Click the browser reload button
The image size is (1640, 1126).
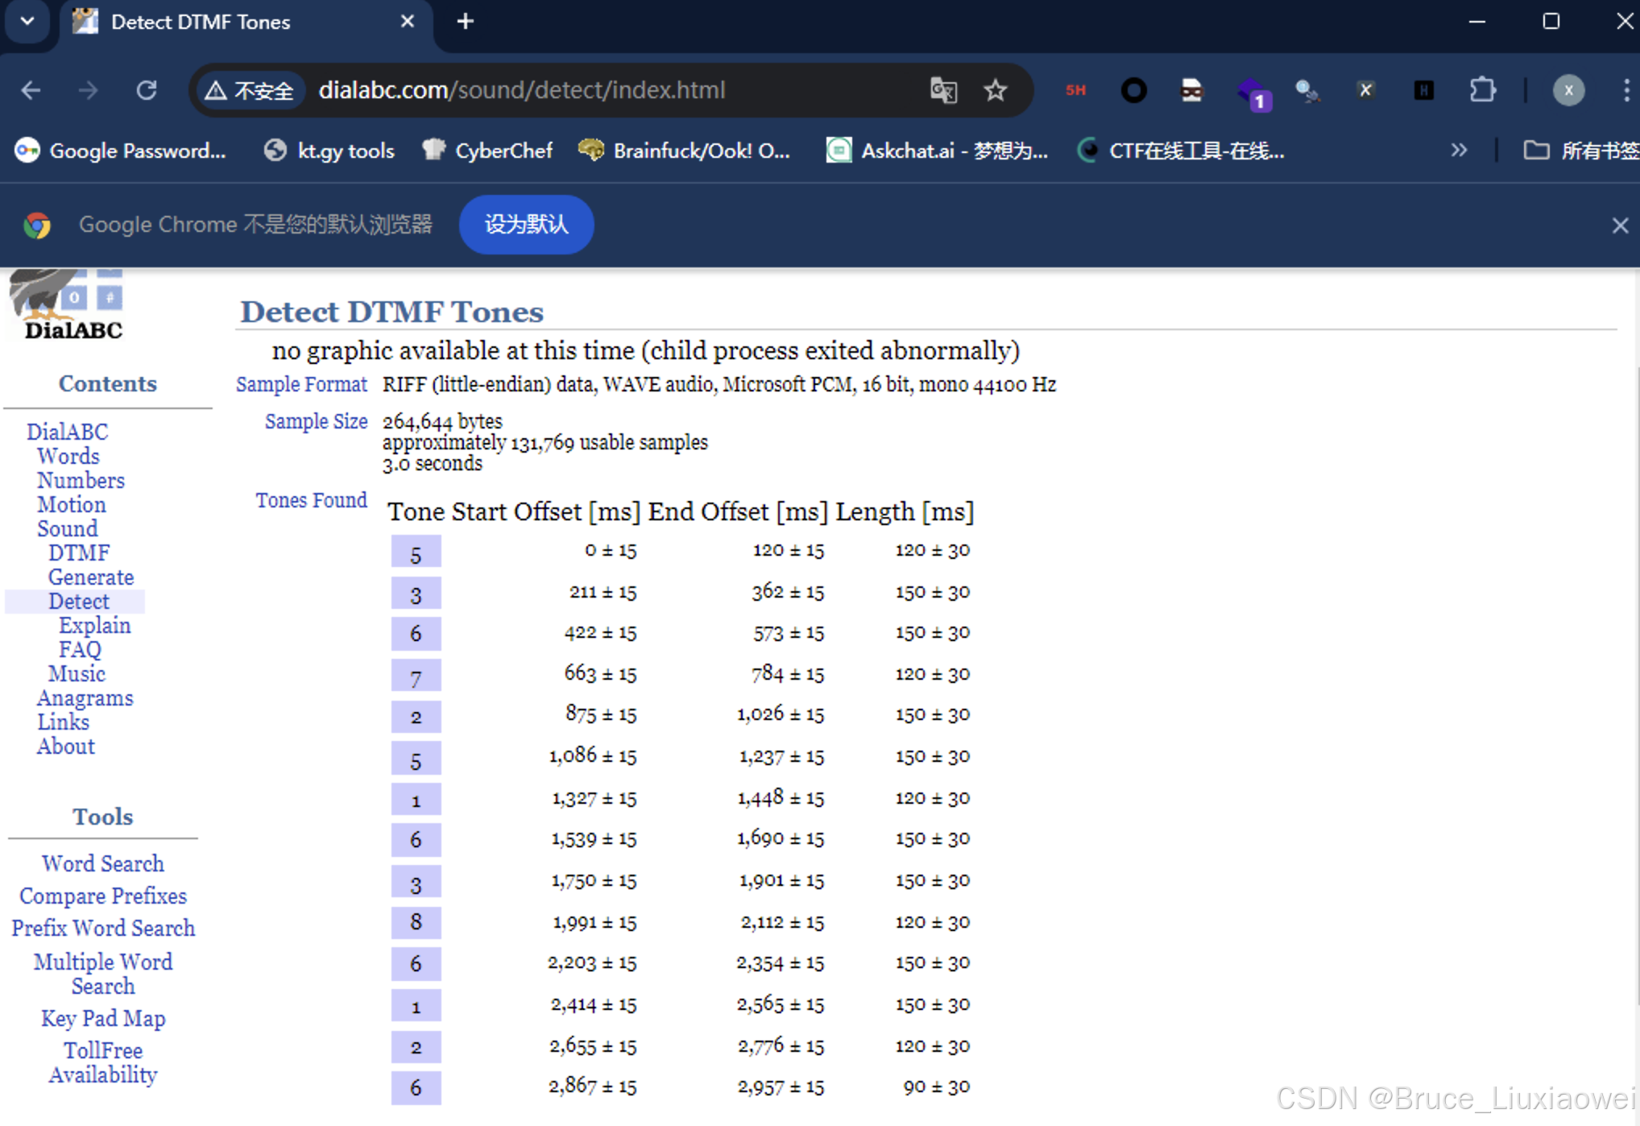pyautogui.click(x=147, y=90)
